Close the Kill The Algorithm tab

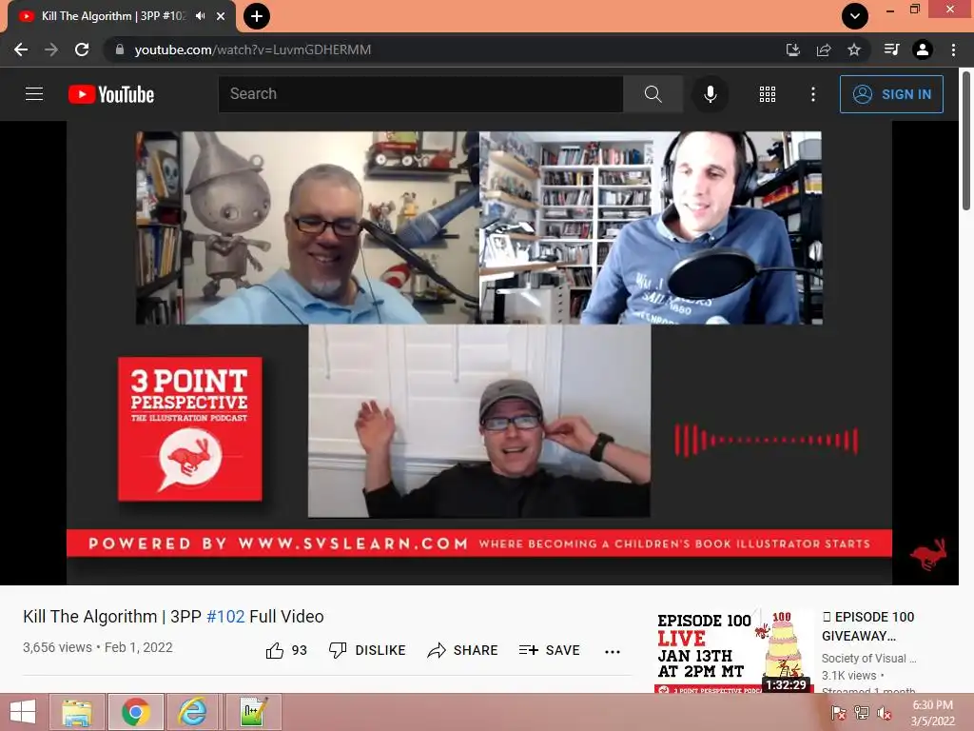click(221, 16)
